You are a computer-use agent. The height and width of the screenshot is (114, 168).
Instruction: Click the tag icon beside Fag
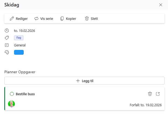click(x=7, y=38)
